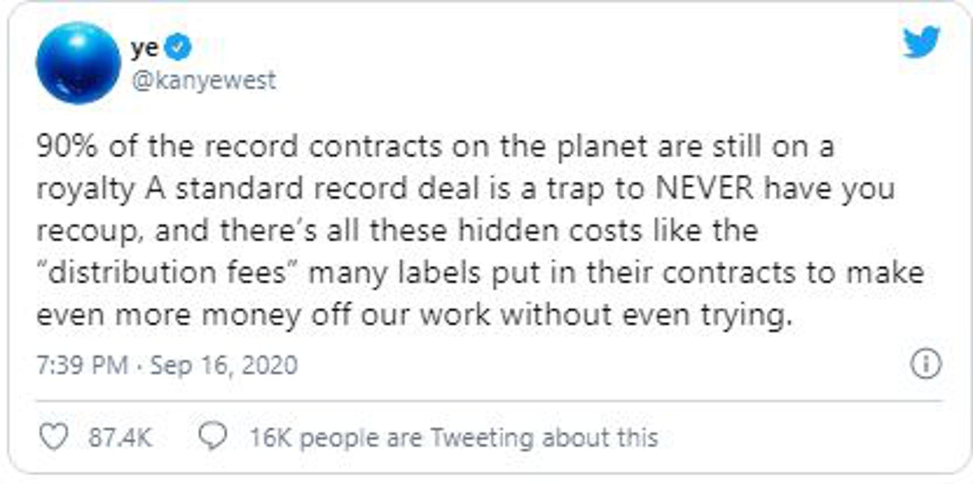Click the Twitter bird logo
The image size is (973, 484).
pyautogui.click(x=921, y=42)
